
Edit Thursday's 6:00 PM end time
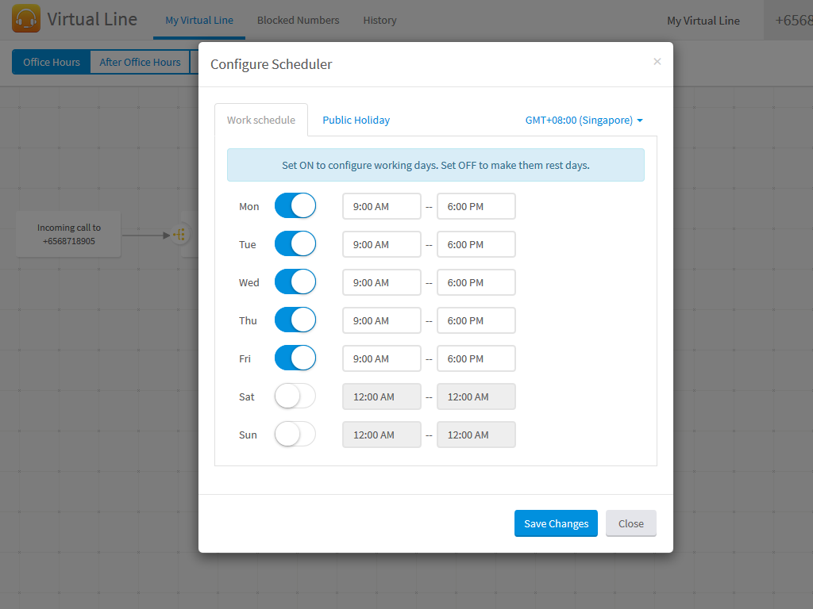pos(476,320)
